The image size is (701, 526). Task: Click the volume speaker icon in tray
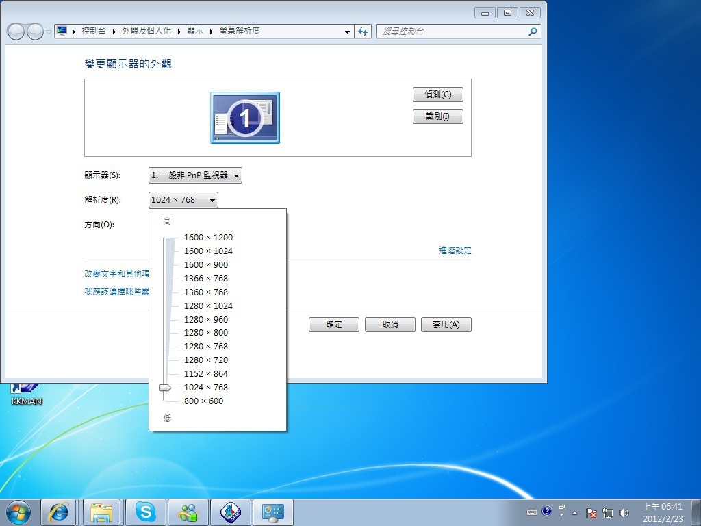click(624, 512)
